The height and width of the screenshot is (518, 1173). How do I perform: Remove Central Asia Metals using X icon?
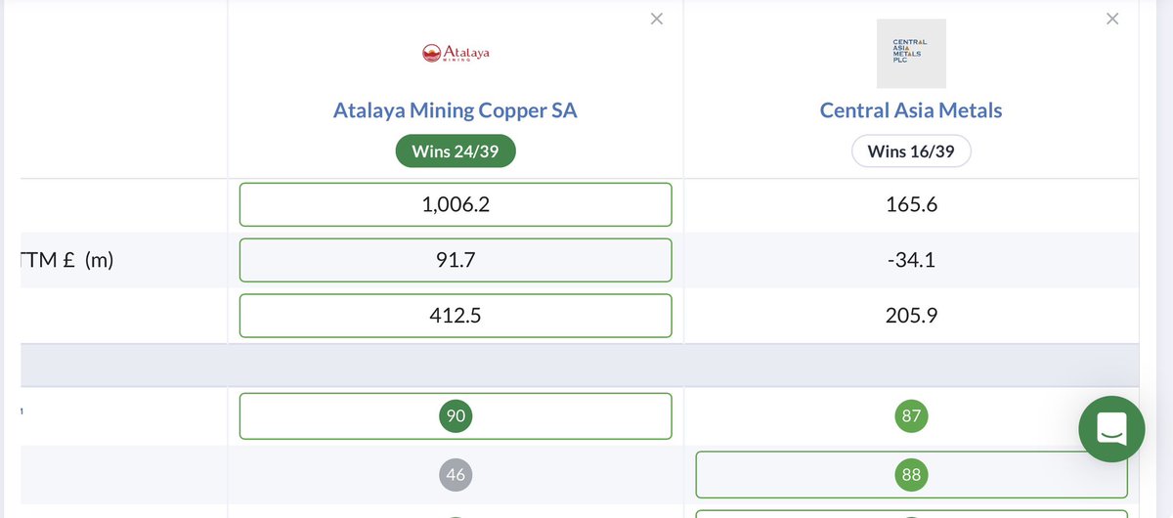point(1112,19)
